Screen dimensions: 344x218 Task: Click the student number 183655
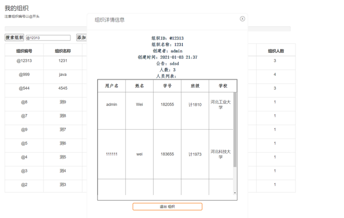tap(167, 154)
